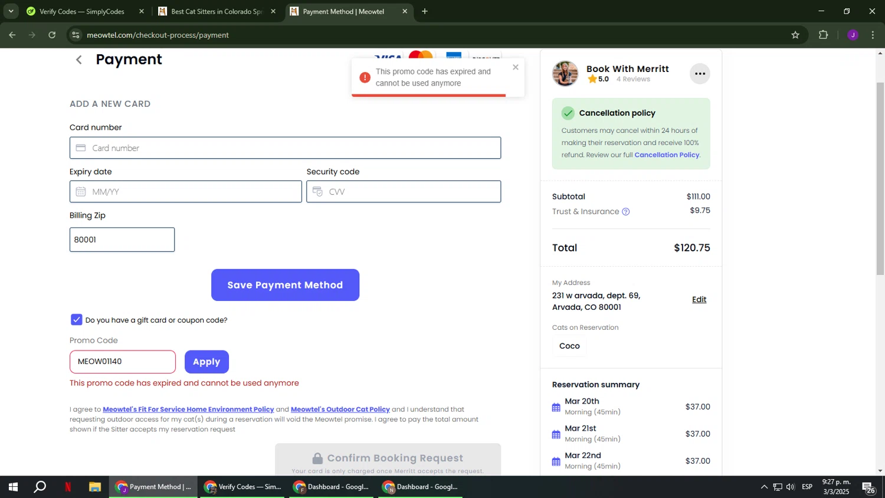
Task: Click the Mar 21st calendar icon
Action: (x=556, y=434)
